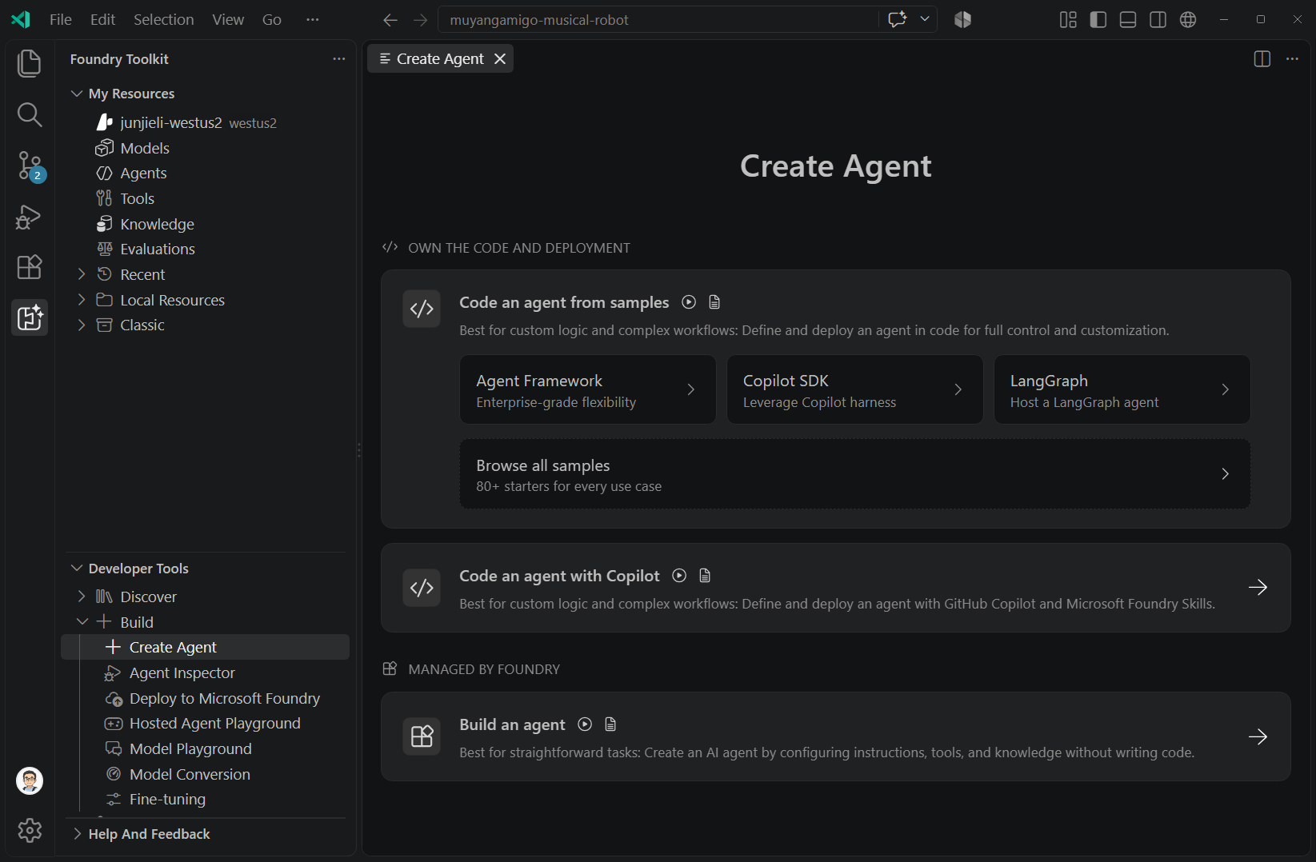Screen dimensions: 1316x862
Task: Toggle the bottom Panel visibility
Action: pyautogui.click(x=1128, y=20)
